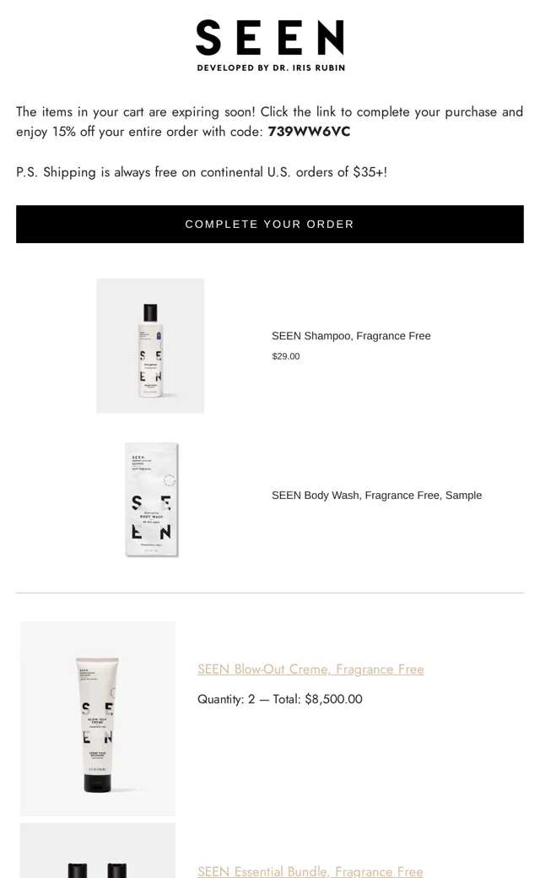Open the Blow-Out Creme tube image

[98, 718]
